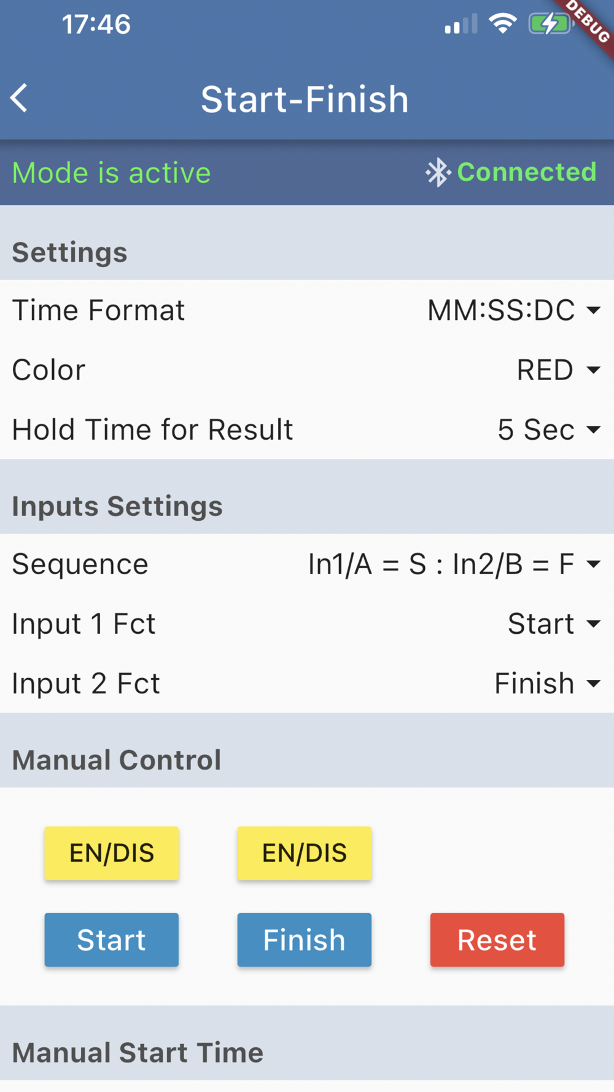
Task: Select the Input 1 Fct dropdown
Action: click(x=554, y=624)
